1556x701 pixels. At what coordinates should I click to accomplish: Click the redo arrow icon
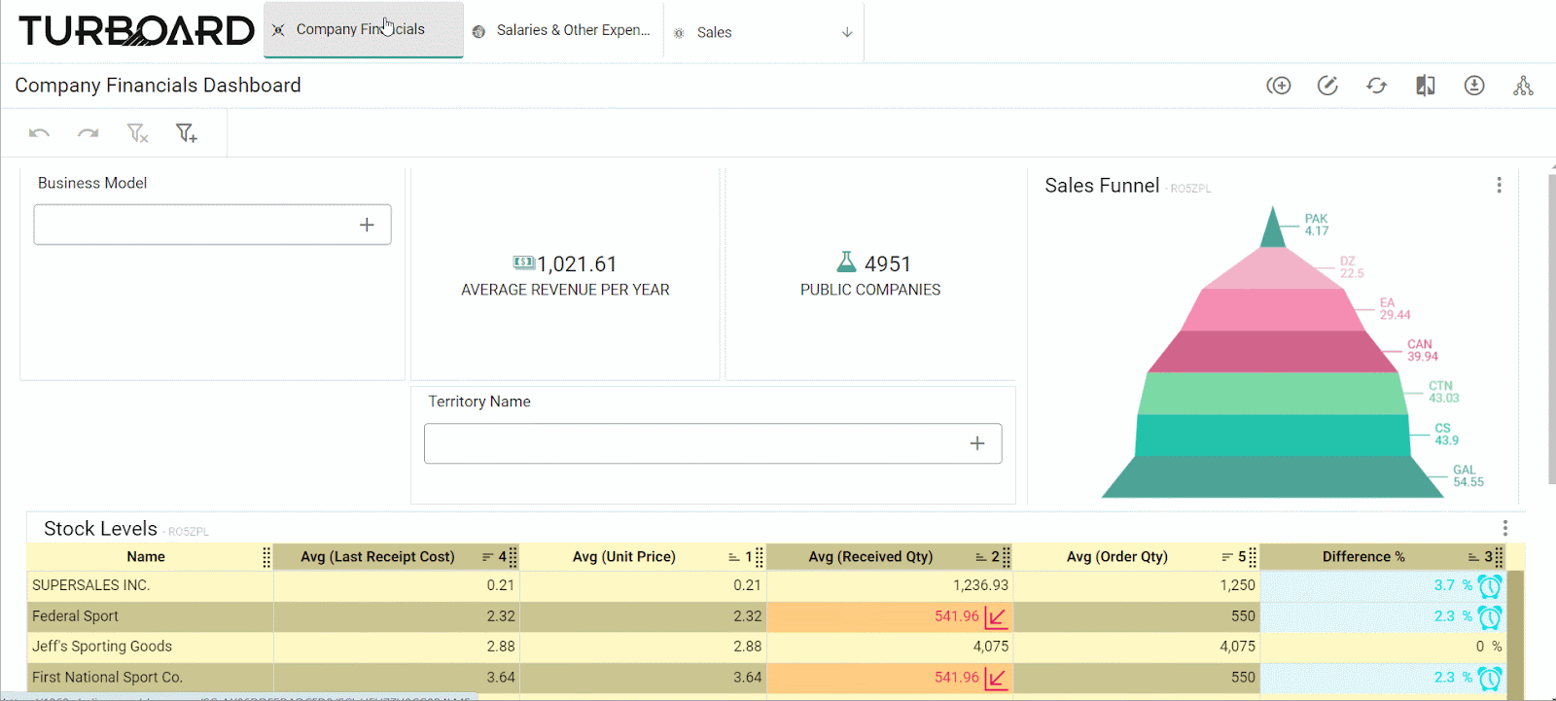coord(88,133)
